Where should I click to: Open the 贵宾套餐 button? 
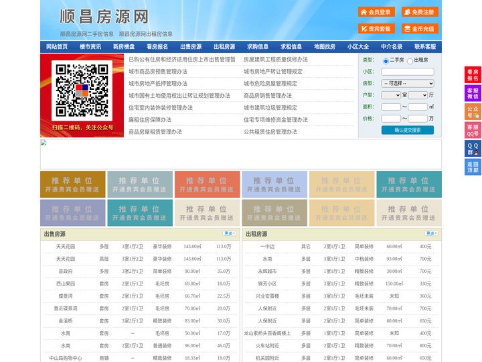tap(376, 29)
